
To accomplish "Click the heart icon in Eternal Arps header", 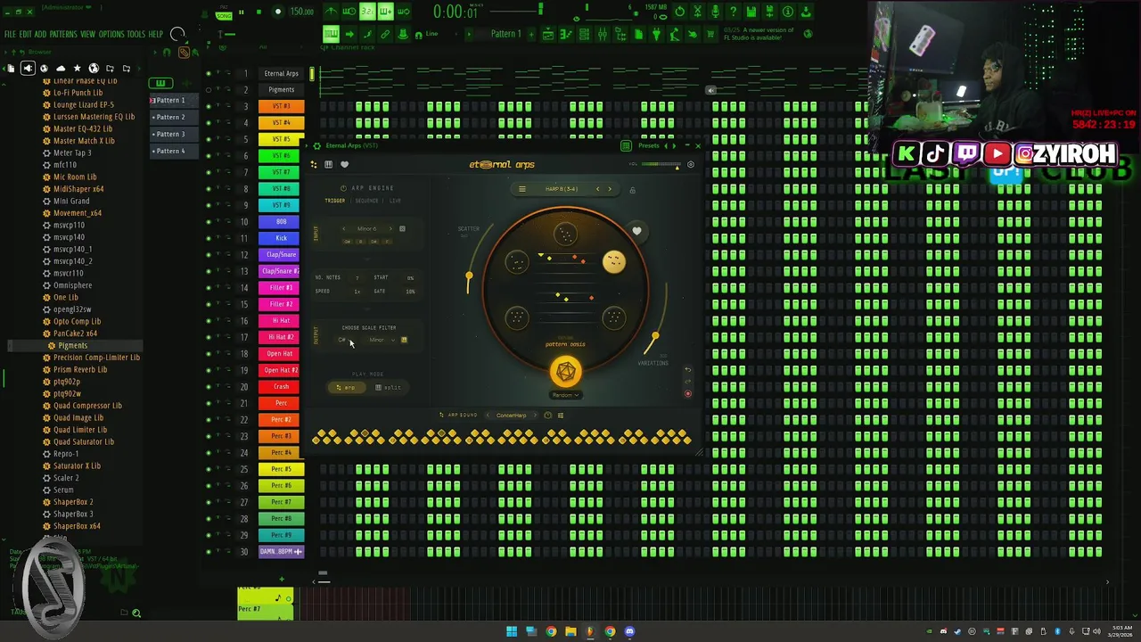I will click(x=345, y=164).
